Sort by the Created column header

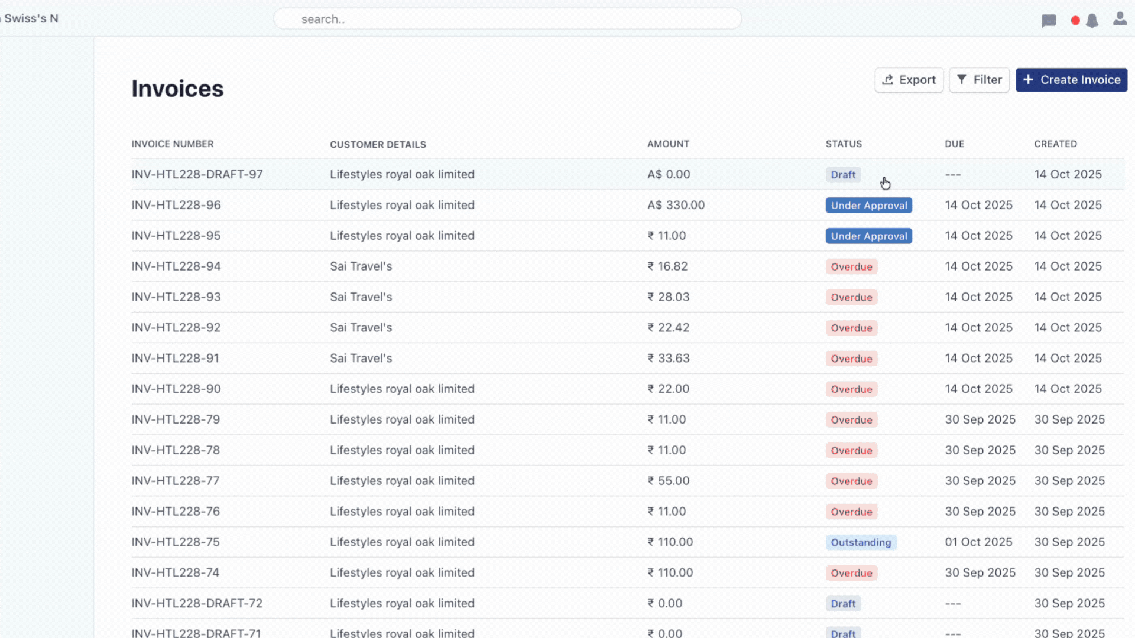pos(1055,144)
